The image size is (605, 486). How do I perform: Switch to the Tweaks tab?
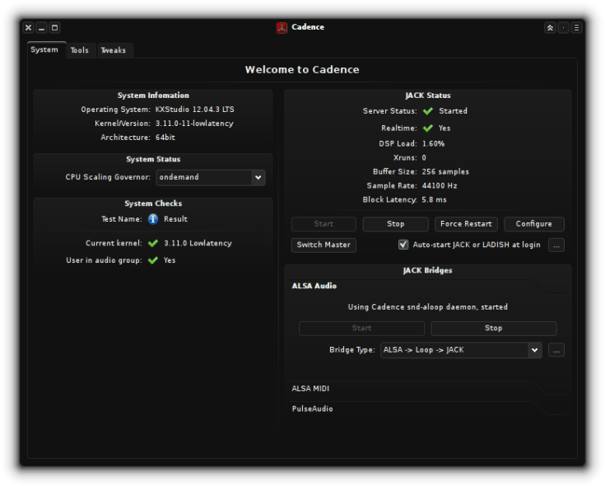tap(114, 50)
